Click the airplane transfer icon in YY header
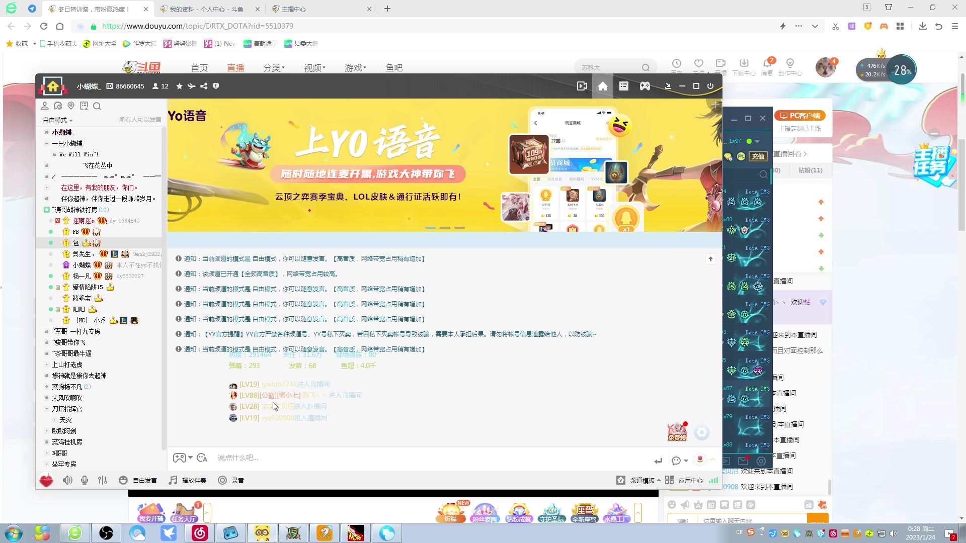 [x=191, y=86]
